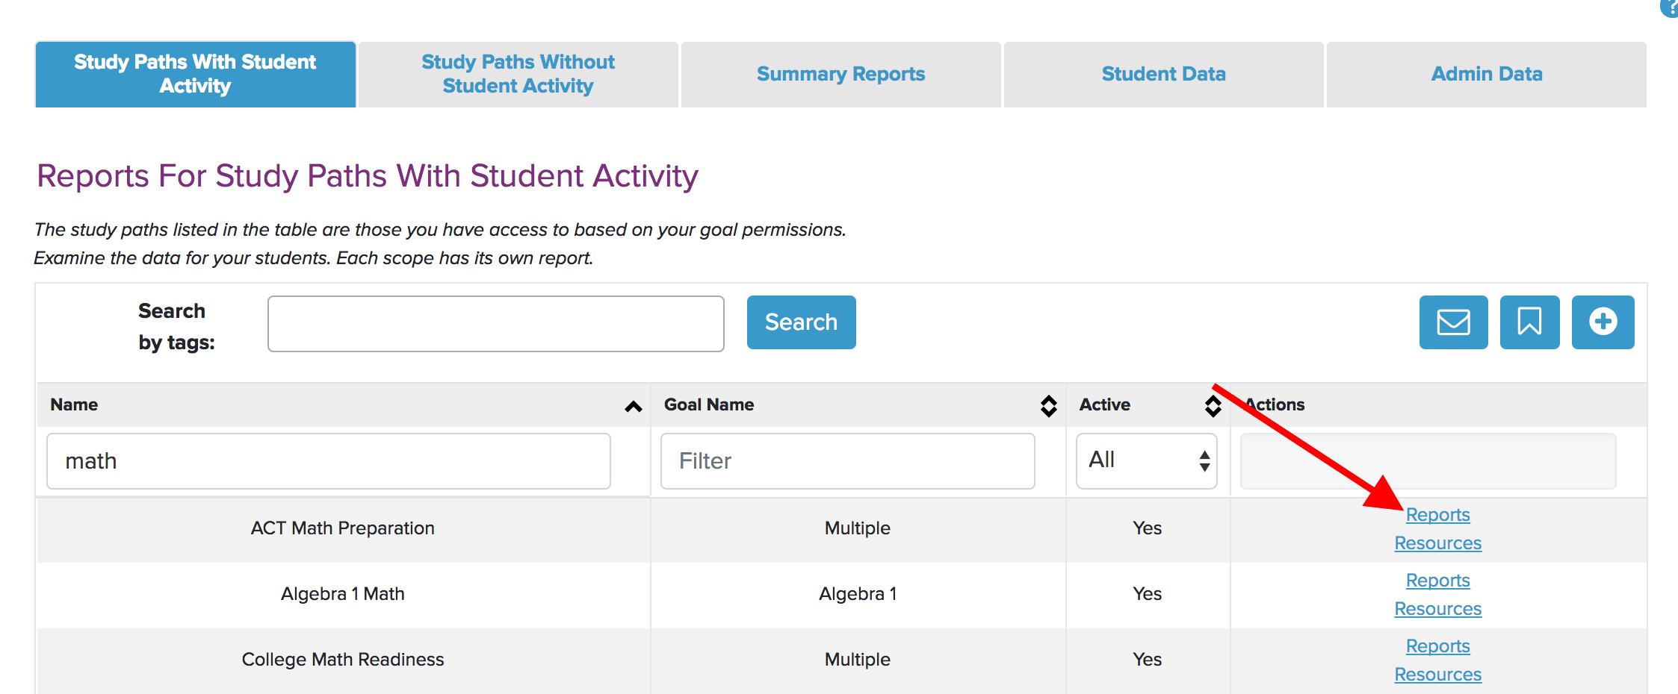
Task: Open Resources for Algebra 1 Math
Action: tap(1437, 608)
